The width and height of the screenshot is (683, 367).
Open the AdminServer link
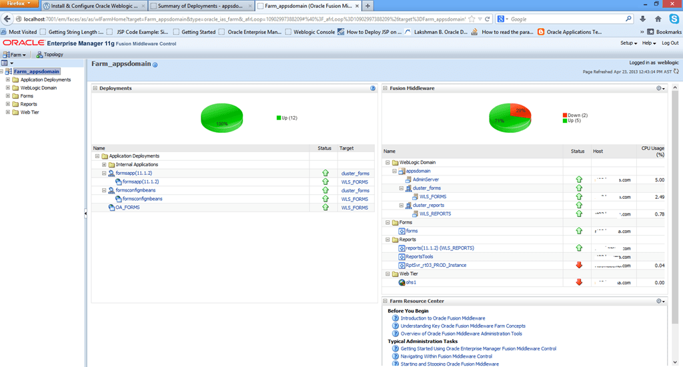[426, 179]
